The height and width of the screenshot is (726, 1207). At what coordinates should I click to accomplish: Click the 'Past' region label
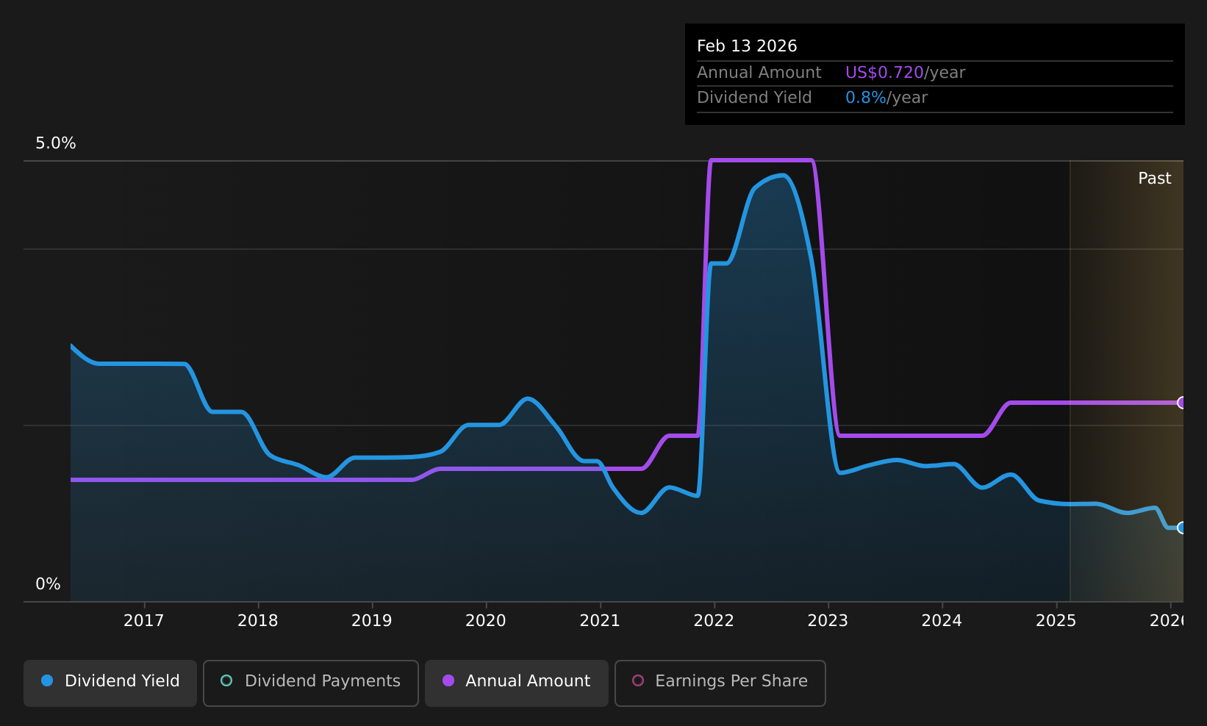(x=1155, y=179)
